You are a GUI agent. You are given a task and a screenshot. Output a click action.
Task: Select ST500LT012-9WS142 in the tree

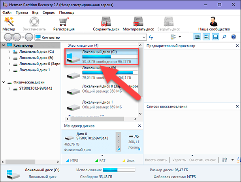36,88
